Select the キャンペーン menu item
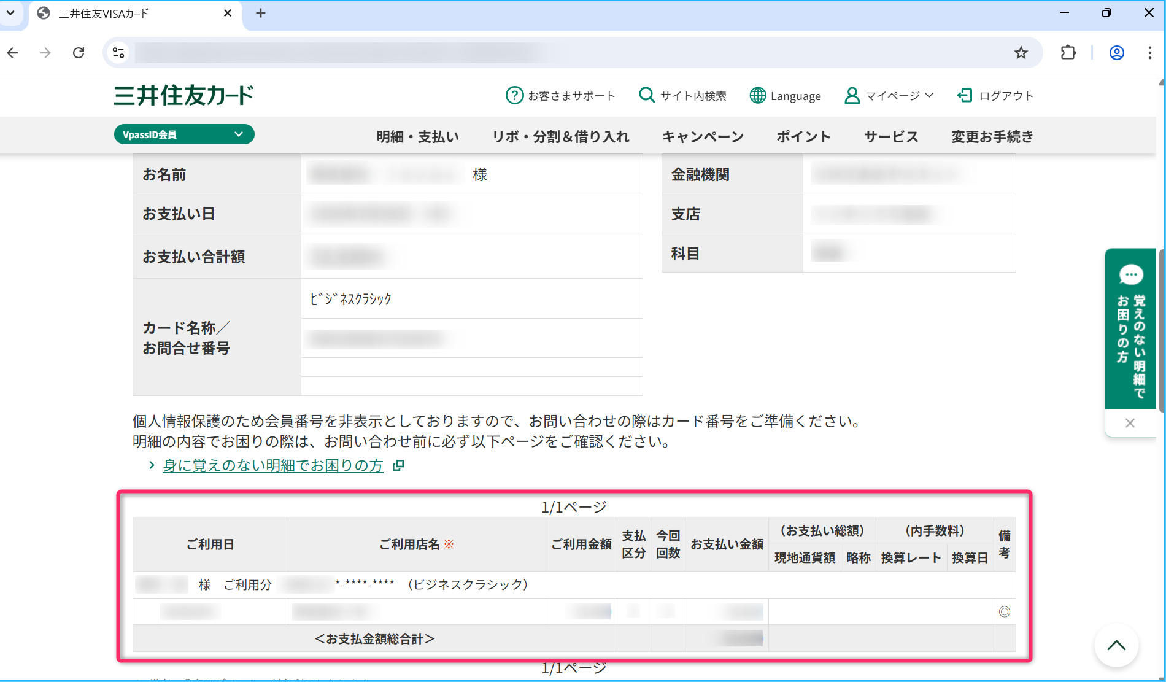 (x=703, y=137)
